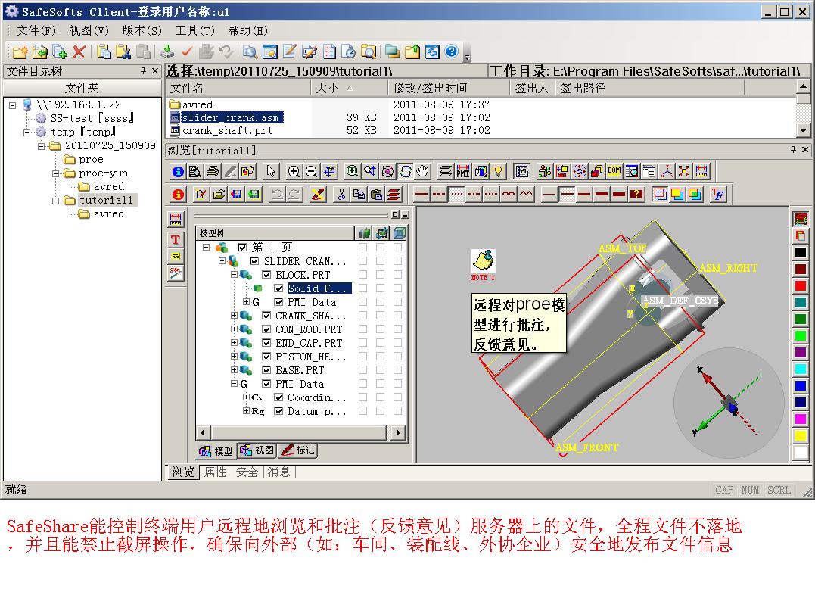The width and height of the screenshot is (815, 589).
Task: Open the 文件(F) menu
Action: coord(36,31)
